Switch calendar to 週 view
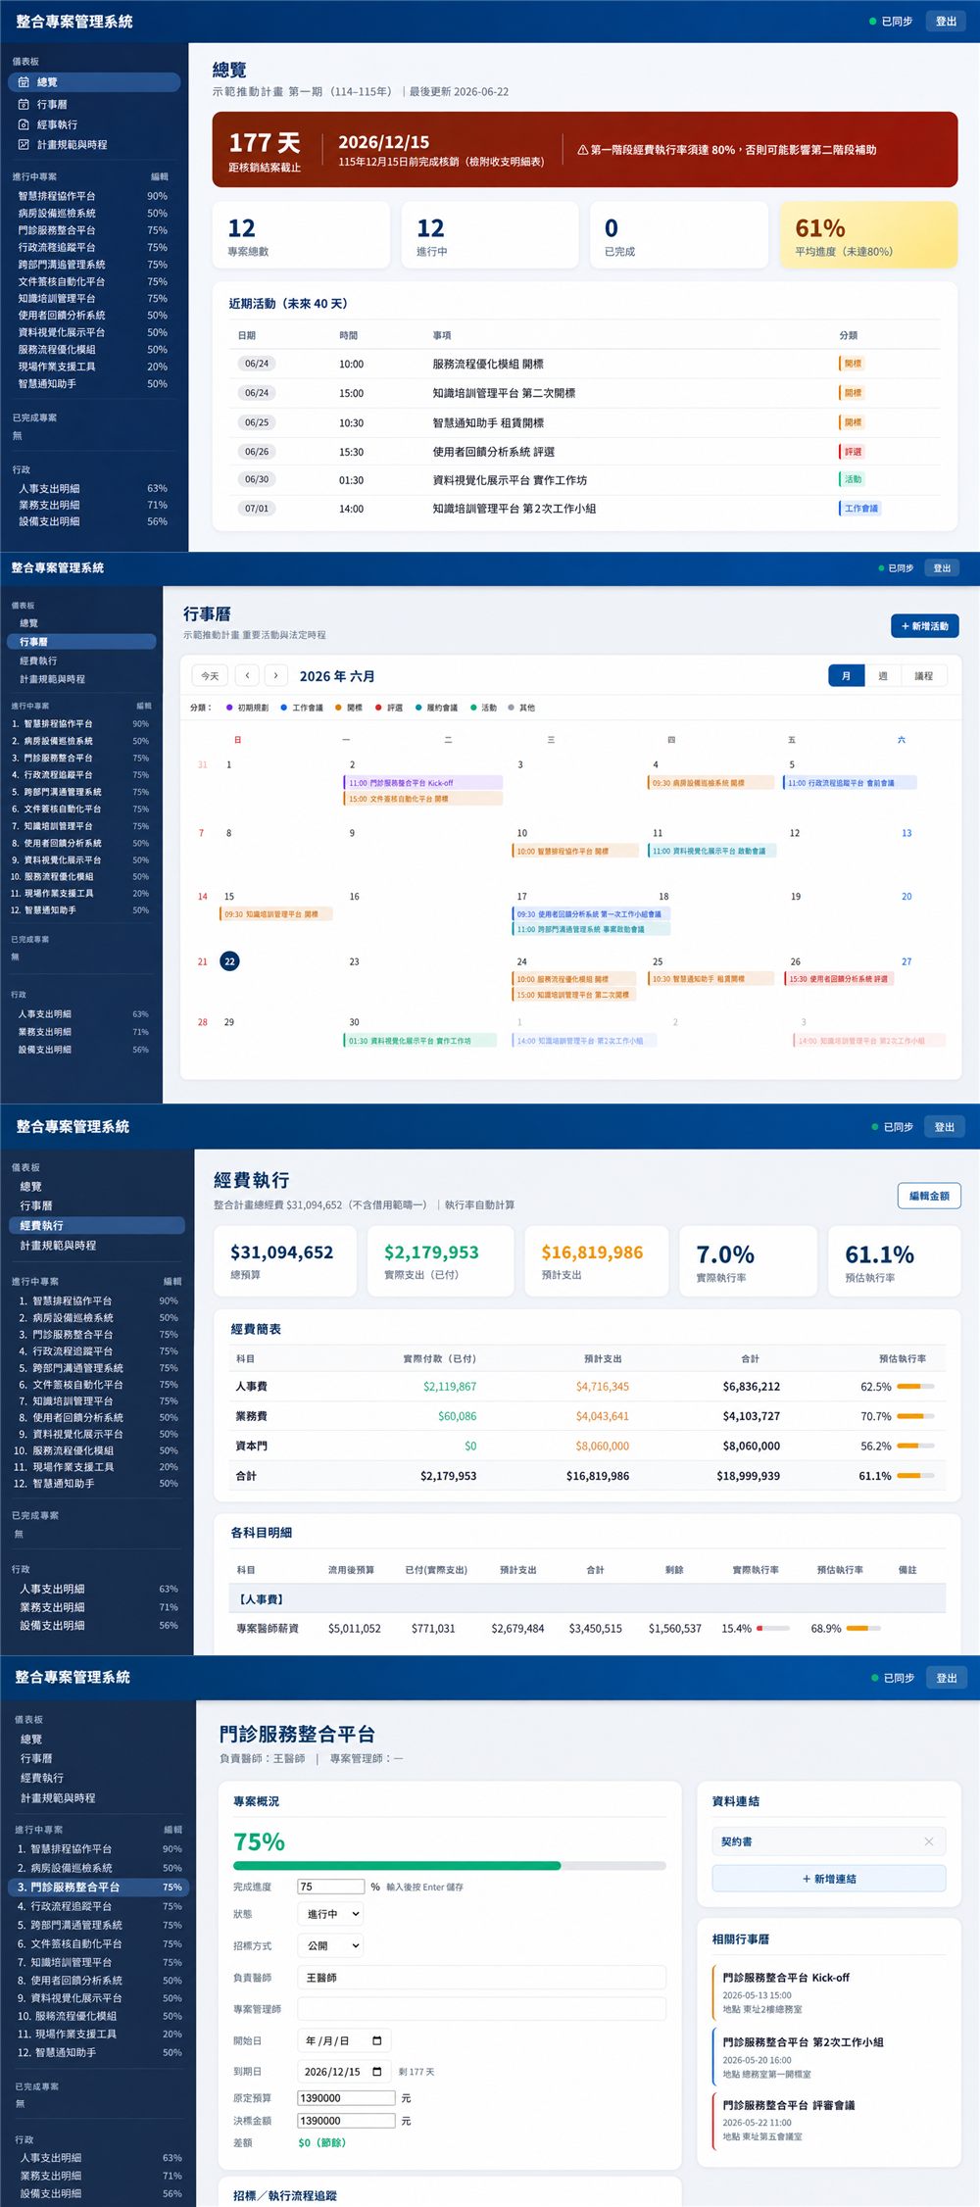 (883, 675)
